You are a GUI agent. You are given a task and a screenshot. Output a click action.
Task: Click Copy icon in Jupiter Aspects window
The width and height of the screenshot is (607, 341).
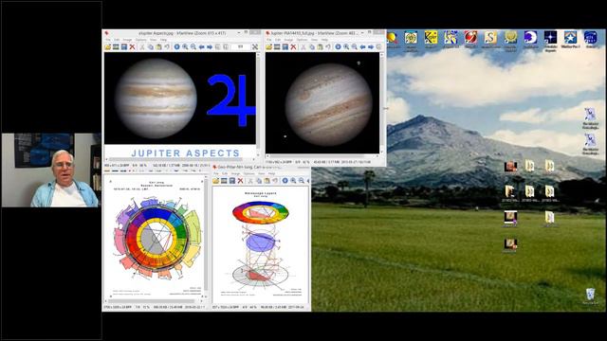pos(151,46)
